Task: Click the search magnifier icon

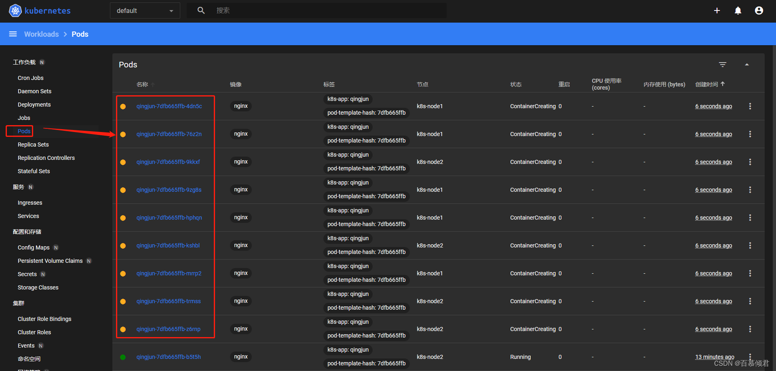Action: click(201, 10)
